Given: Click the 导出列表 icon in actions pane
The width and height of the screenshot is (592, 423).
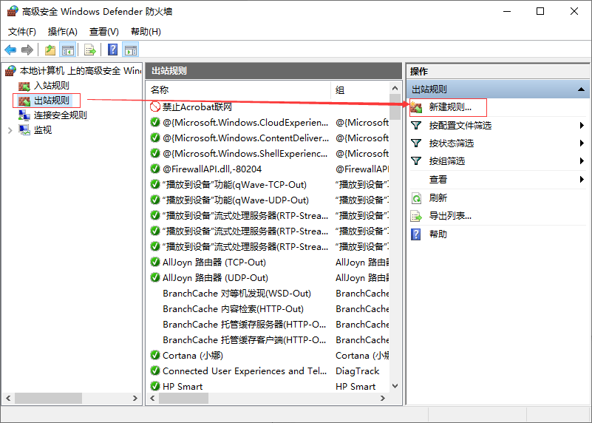Looking at the screenshot, I should point(416,216).
